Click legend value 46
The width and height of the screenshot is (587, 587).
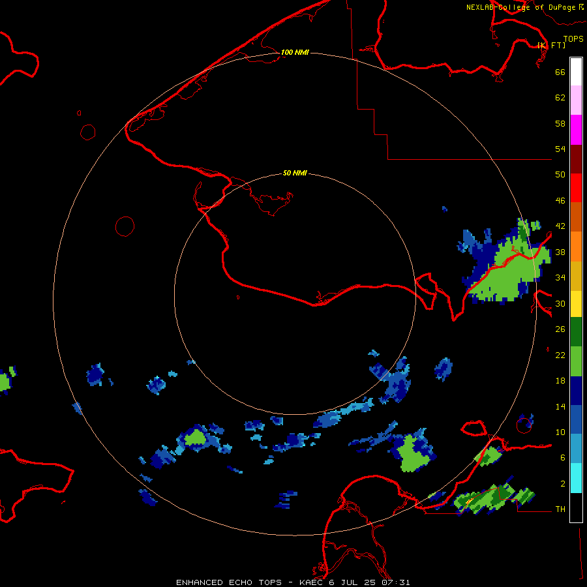(560, 201)
